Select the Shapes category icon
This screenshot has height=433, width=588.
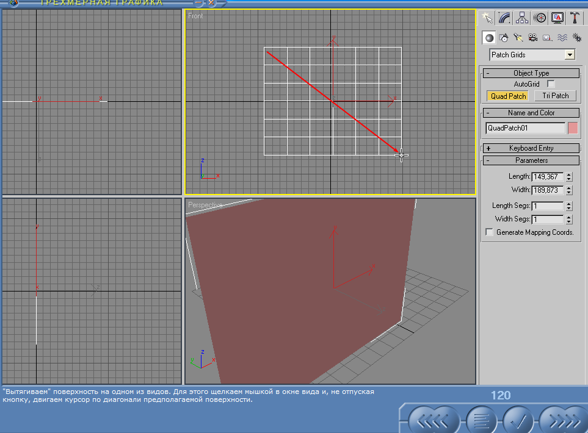pyautogui.click(x=504, y=38)
